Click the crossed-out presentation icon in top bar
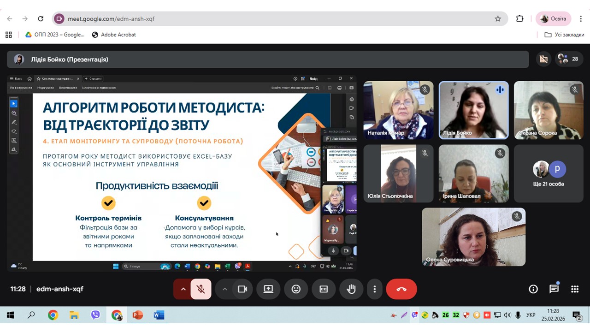The width and height of the screenshot is (590, 332). 544,59
